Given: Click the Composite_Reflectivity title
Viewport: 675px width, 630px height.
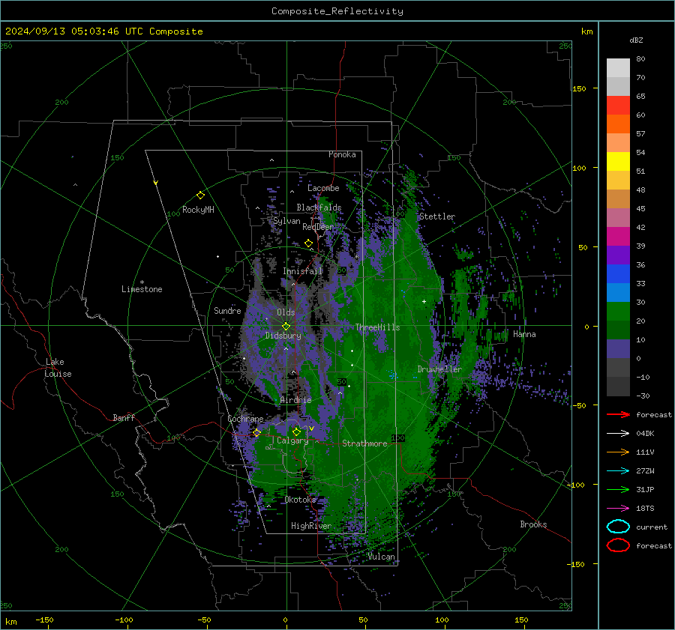Looking at the screenshot, I should coord(337,11).
